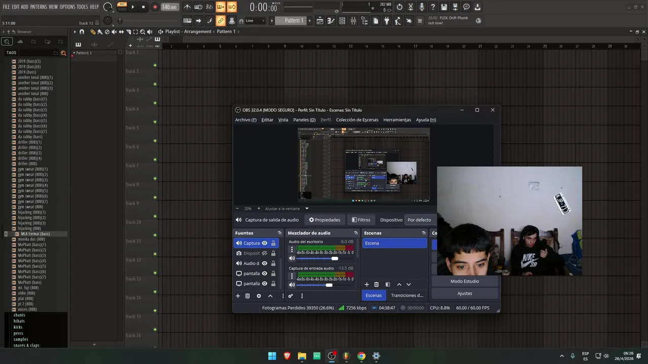Enable the 3-2-1 countdown before recording
This screenshot has height=364, width=648.
coord(209,7)
